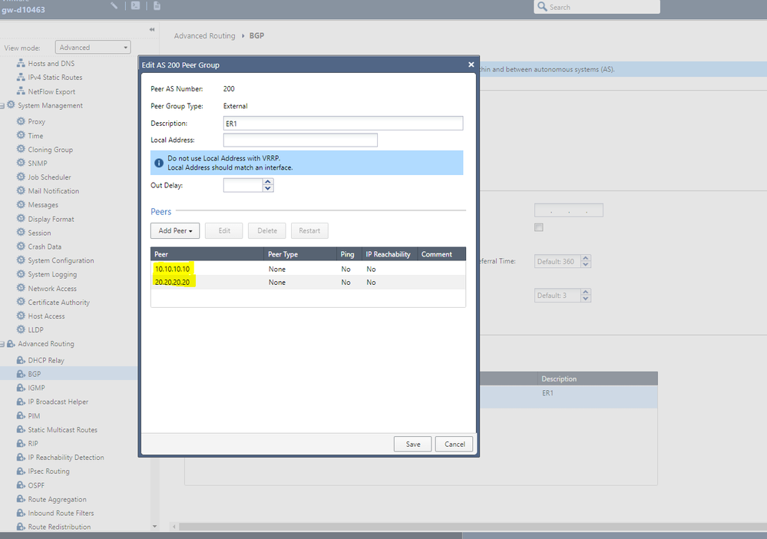
Task: Open the View mode dropdown
Action: [92, 48]
